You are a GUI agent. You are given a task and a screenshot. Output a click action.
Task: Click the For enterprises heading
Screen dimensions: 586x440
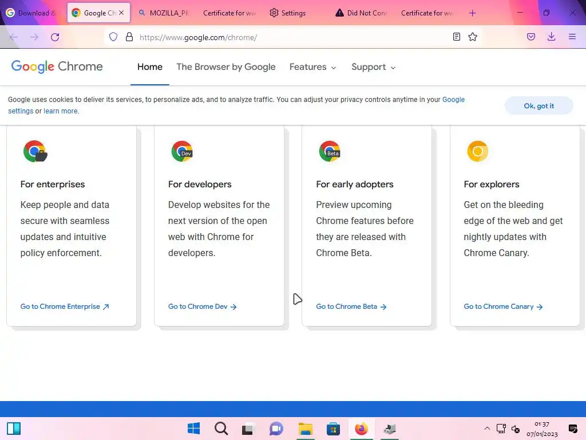(53, 184)
